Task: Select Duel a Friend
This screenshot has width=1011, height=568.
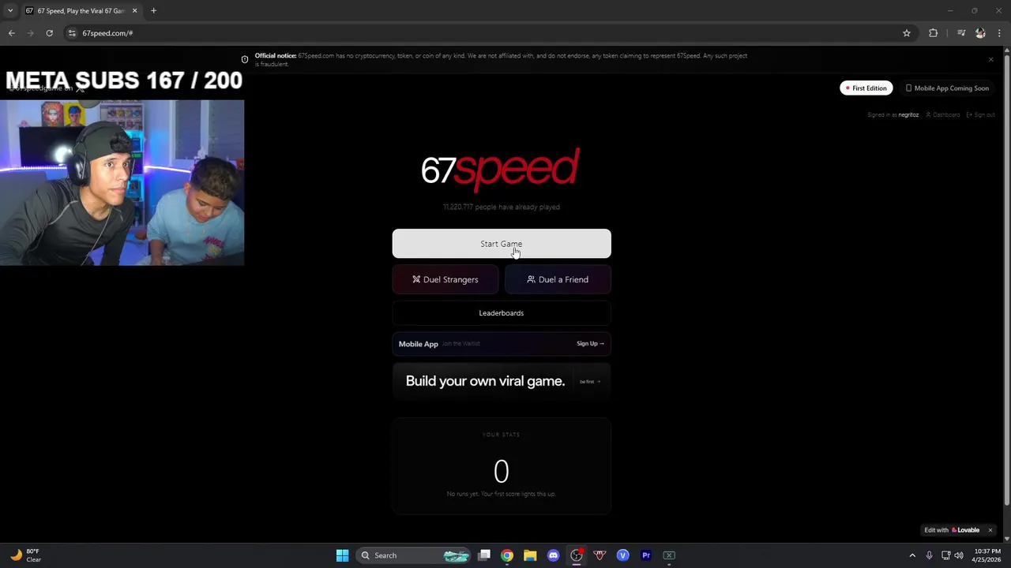Action: (x=558, y=279)
